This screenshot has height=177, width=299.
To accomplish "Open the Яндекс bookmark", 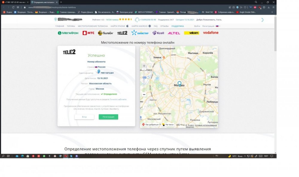I will (8, 12).
